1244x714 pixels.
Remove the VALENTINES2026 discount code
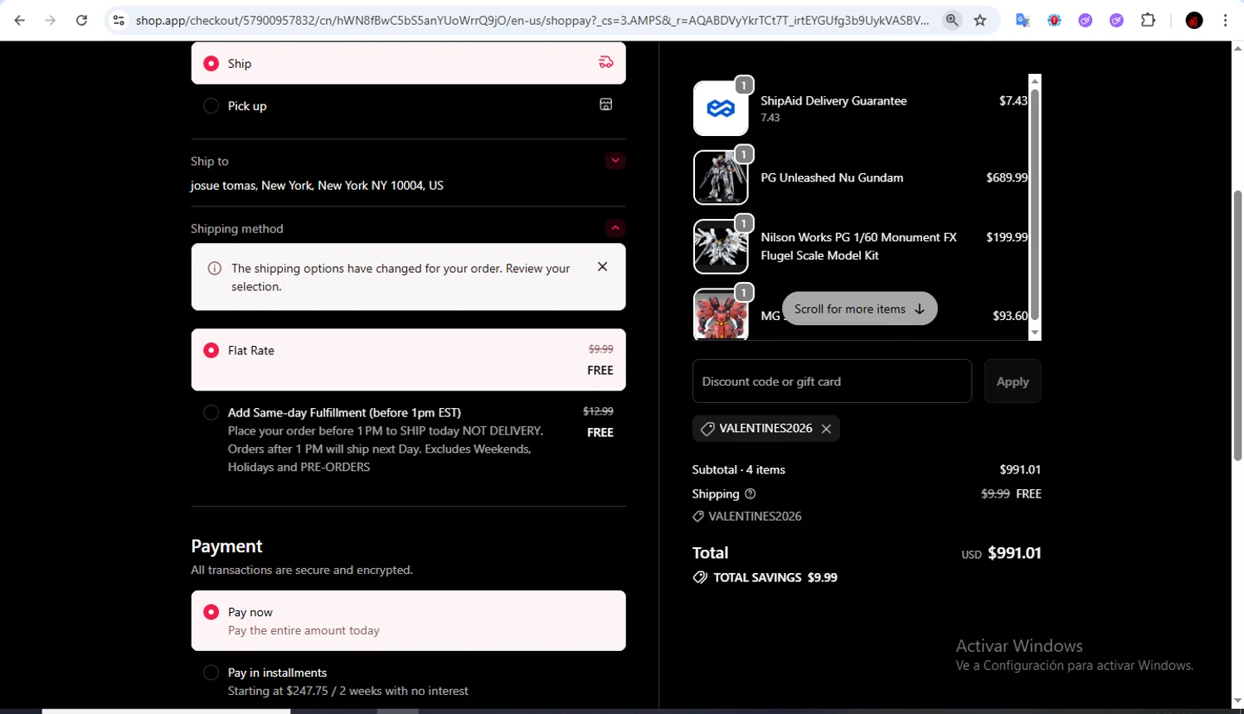click(826, 429)
